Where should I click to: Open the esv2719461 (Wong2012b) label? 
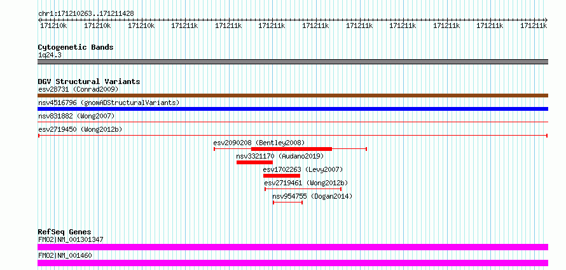(x=306, y=183)
